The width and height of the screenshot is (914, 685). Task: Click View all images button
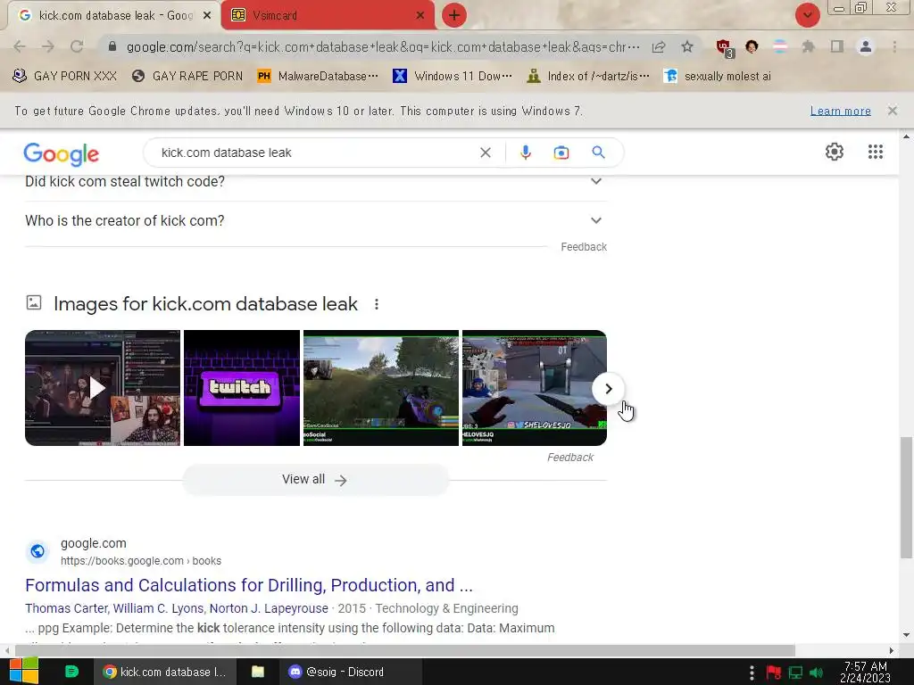tap(315, 480)
